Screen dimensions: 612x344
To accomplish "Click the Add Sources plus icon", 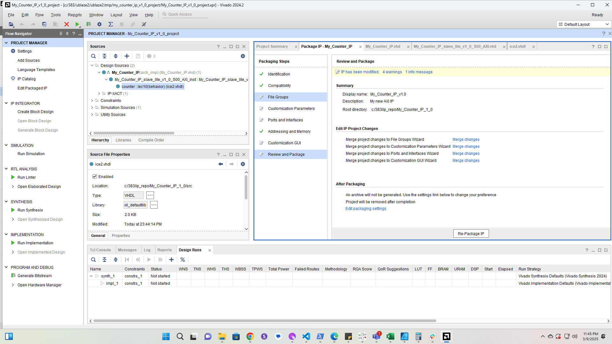I will pyautogui.click(x=127, y=56).
